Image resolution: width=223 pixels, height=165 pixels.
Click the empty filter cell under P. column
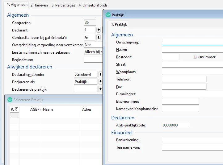(x=15, y=115)
